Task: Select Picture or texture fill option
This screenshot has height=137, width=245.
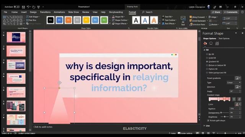Action: point(207,65)
